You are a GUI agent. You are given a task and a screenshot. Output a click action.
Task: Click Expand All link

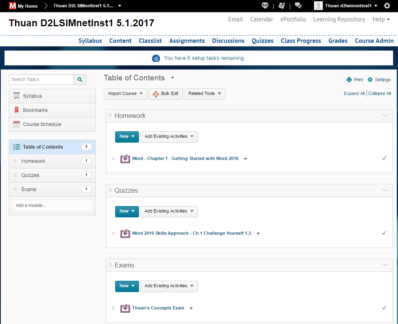click(x=354, y=93)
